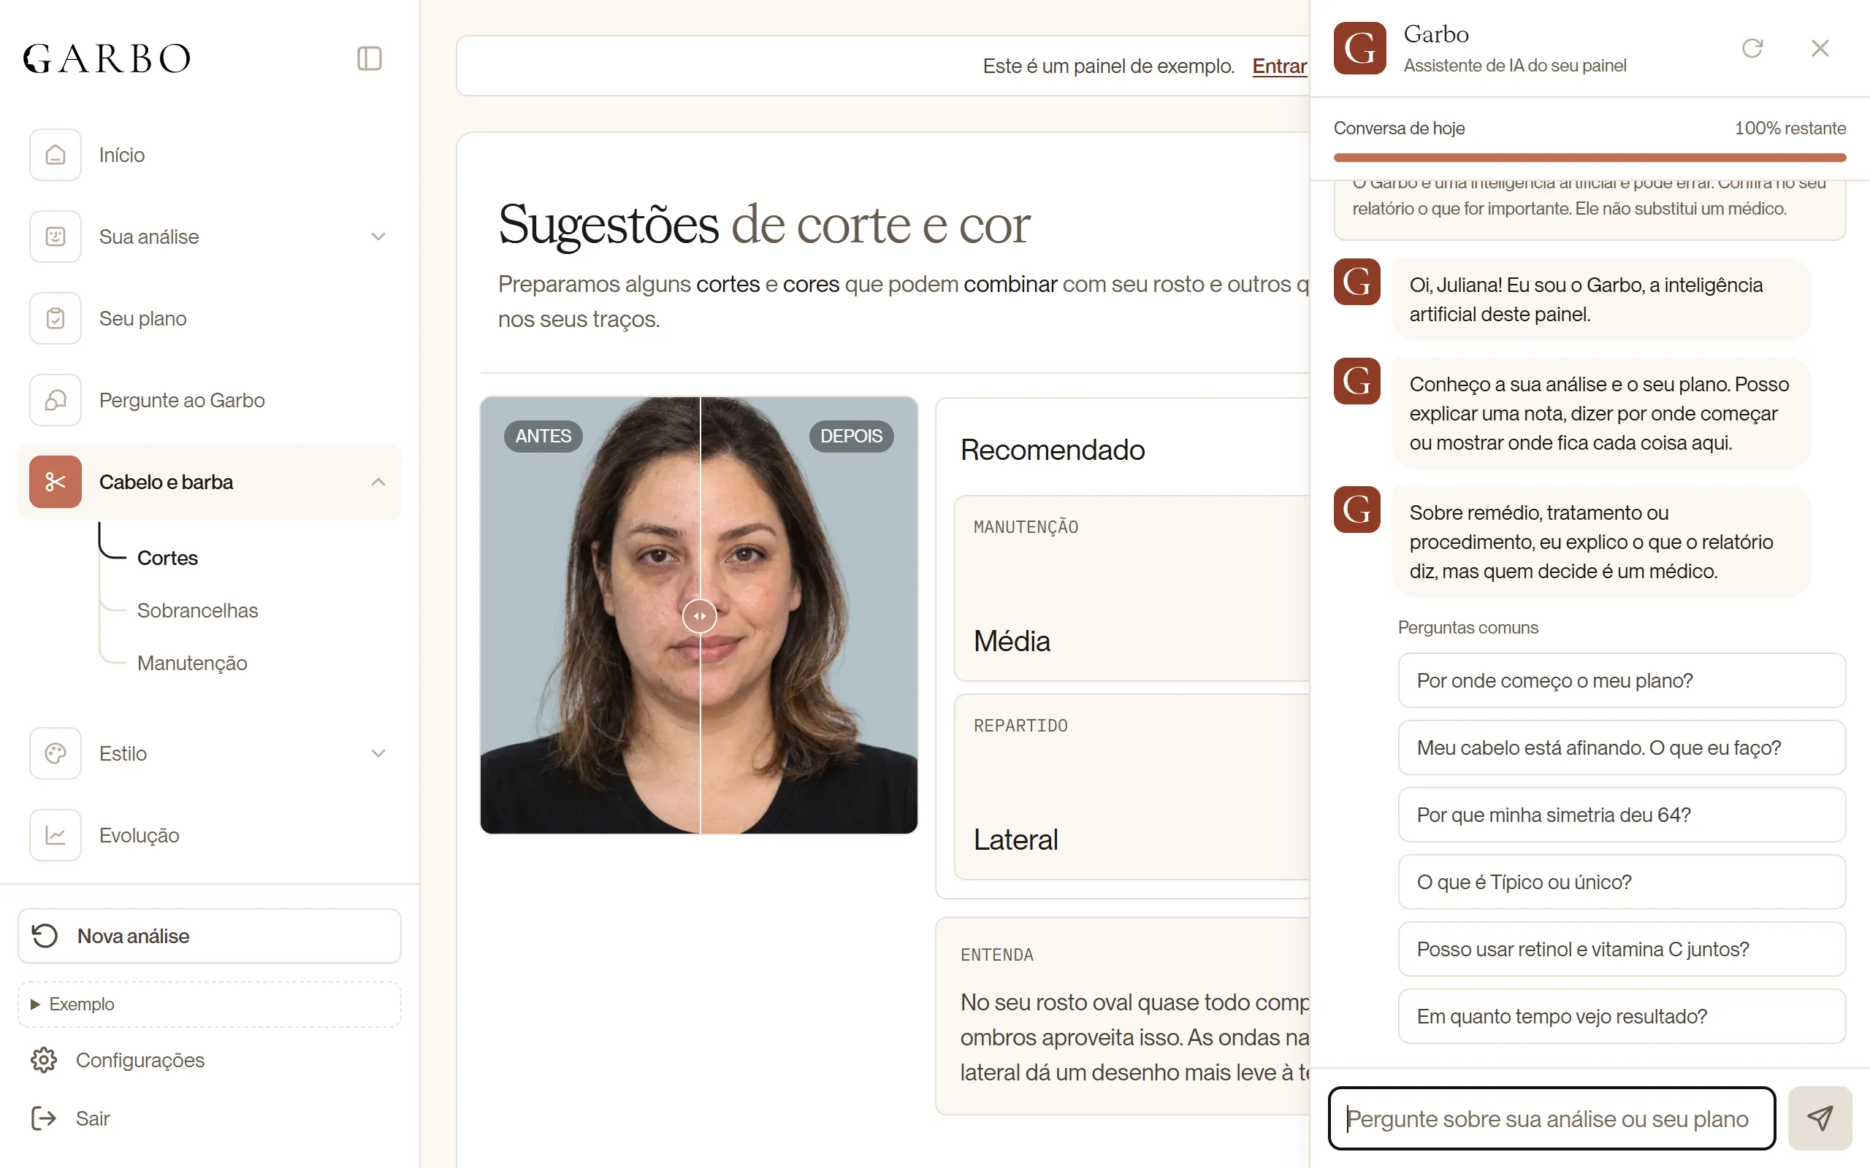Viewport: 1870px width, 1168px height.
Task: Select the Sobrancelhas submenu item
Action: pos(197,610)
